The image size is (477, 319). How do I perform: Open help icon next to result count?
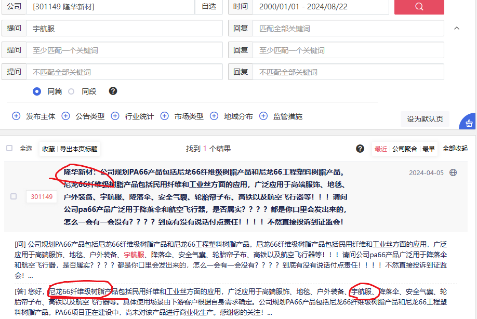360,149
